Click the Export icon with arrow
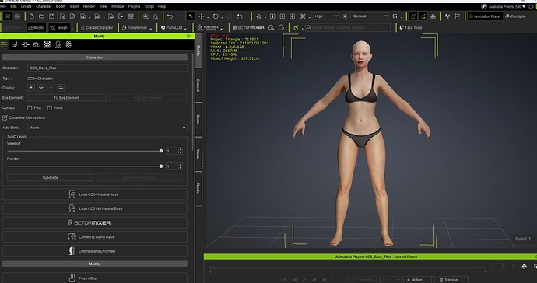 (121, 16)
